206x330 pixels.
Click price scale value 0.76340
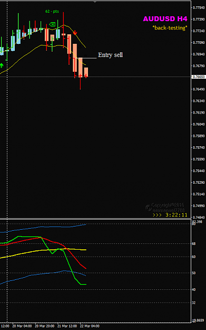199,101
